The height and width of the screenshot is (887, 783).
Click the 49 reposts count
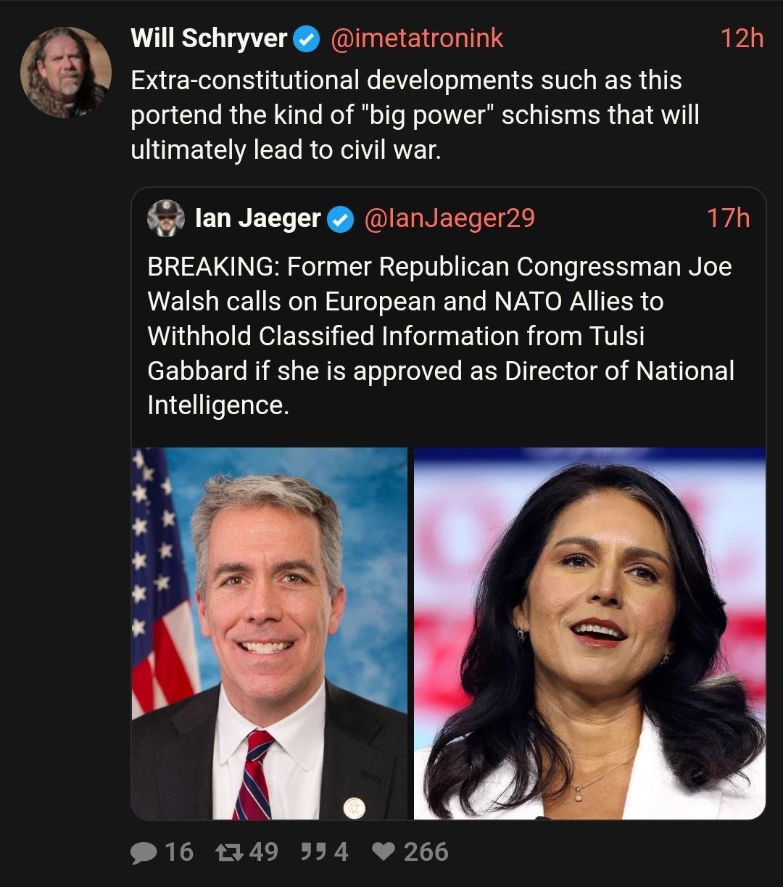pyautogui.click(x=264, y=852)
